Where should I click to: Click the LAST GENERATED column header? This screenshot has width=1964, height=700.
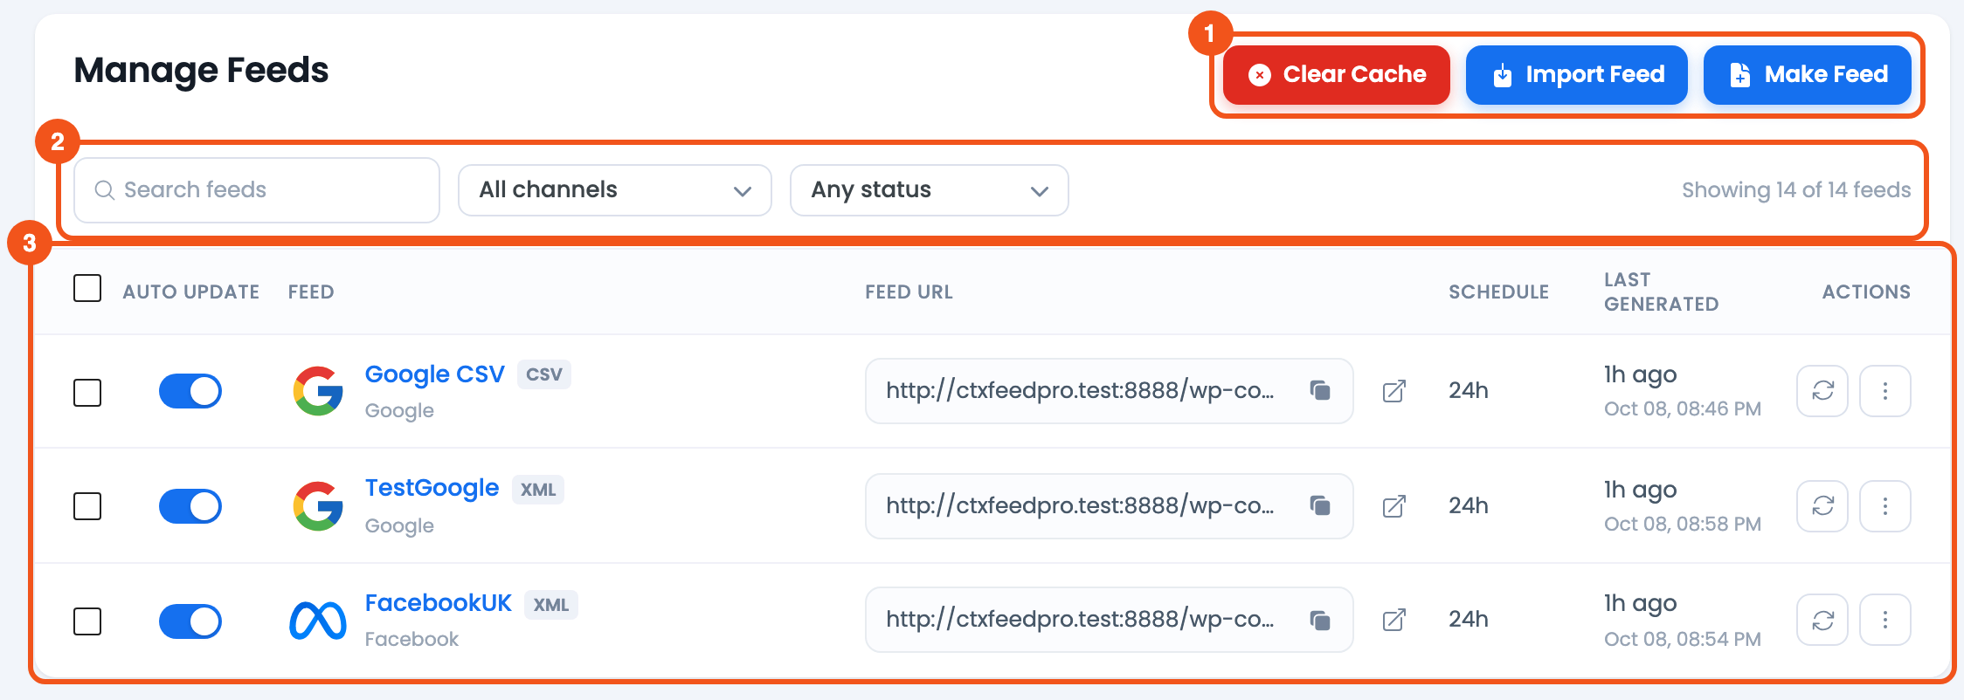click(x=1662, y=292)
